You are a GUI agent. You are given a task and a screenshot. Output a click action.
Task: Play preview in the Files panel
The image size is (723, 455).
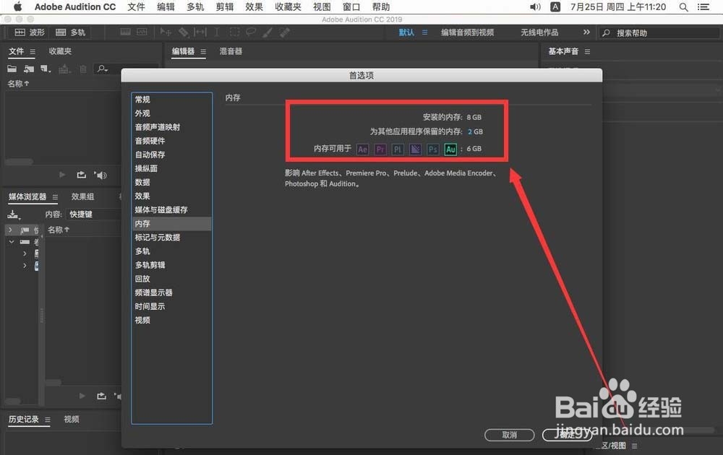[x=62, y=175]
